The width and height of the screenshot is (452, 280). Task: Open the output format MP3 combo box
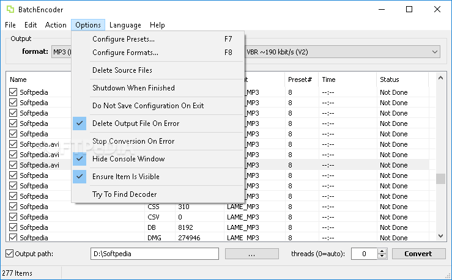click(62, 52)
